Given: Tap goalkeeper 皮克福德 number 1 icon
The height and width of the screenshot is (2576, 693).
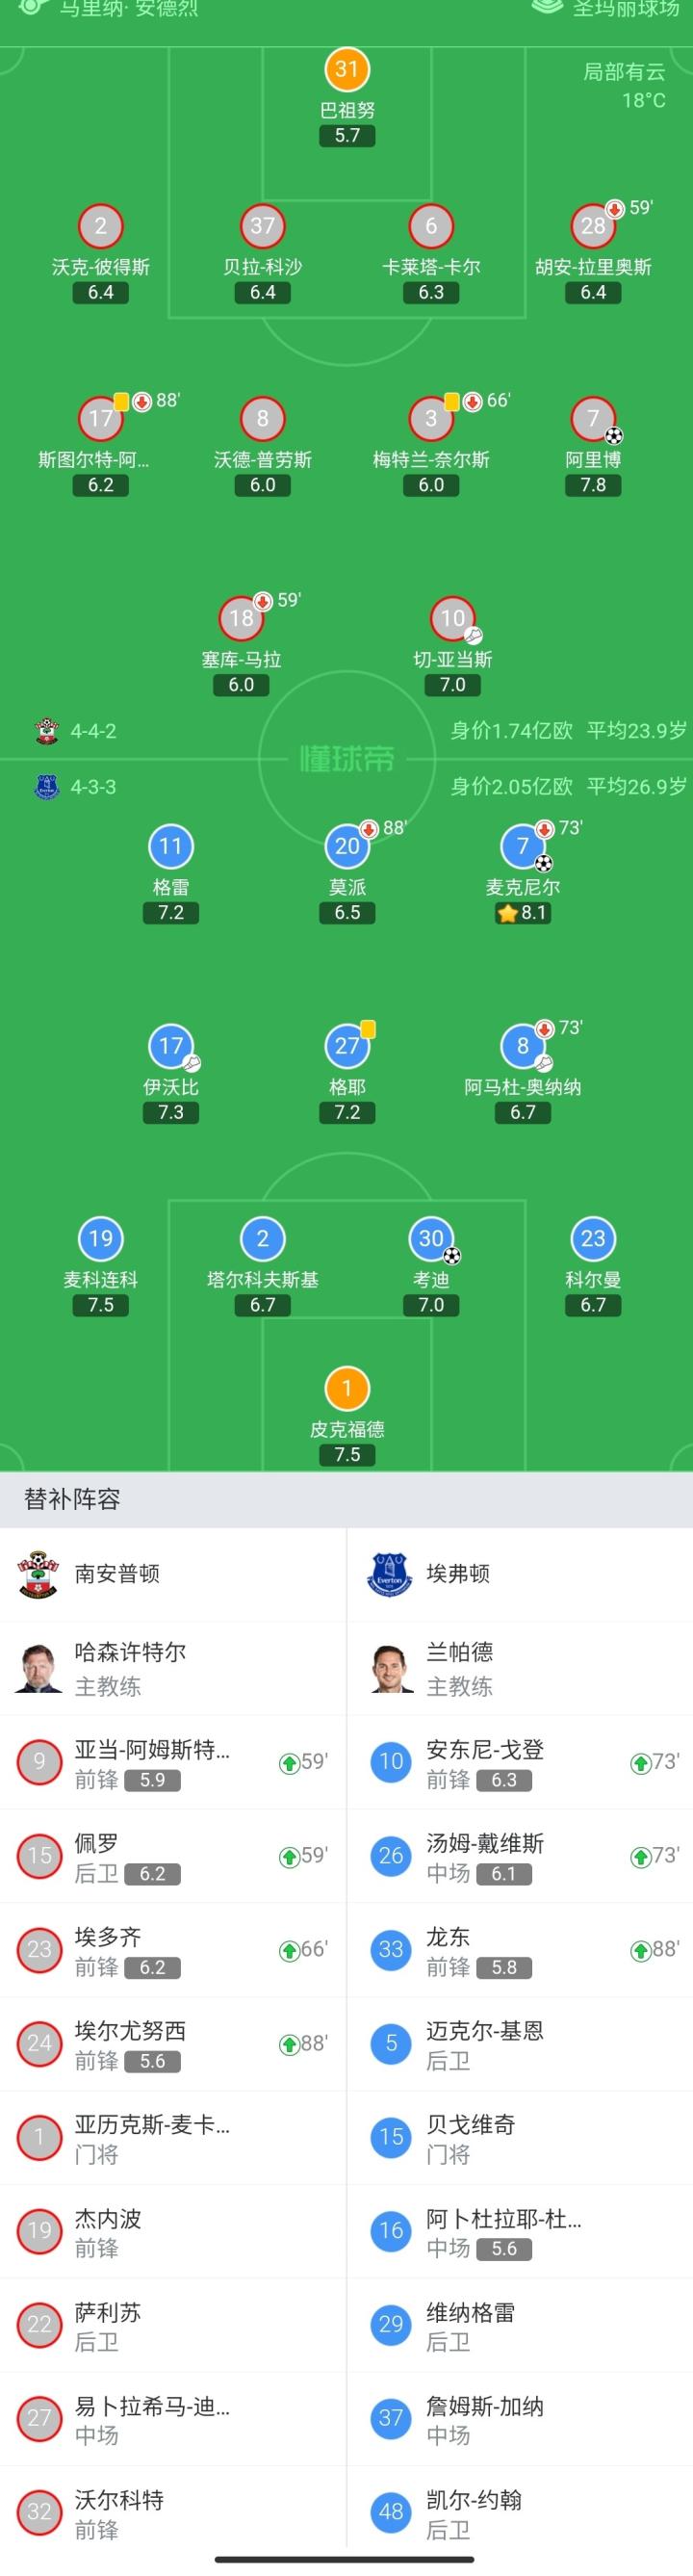Looking at the screenshot, I should 347,1388.
